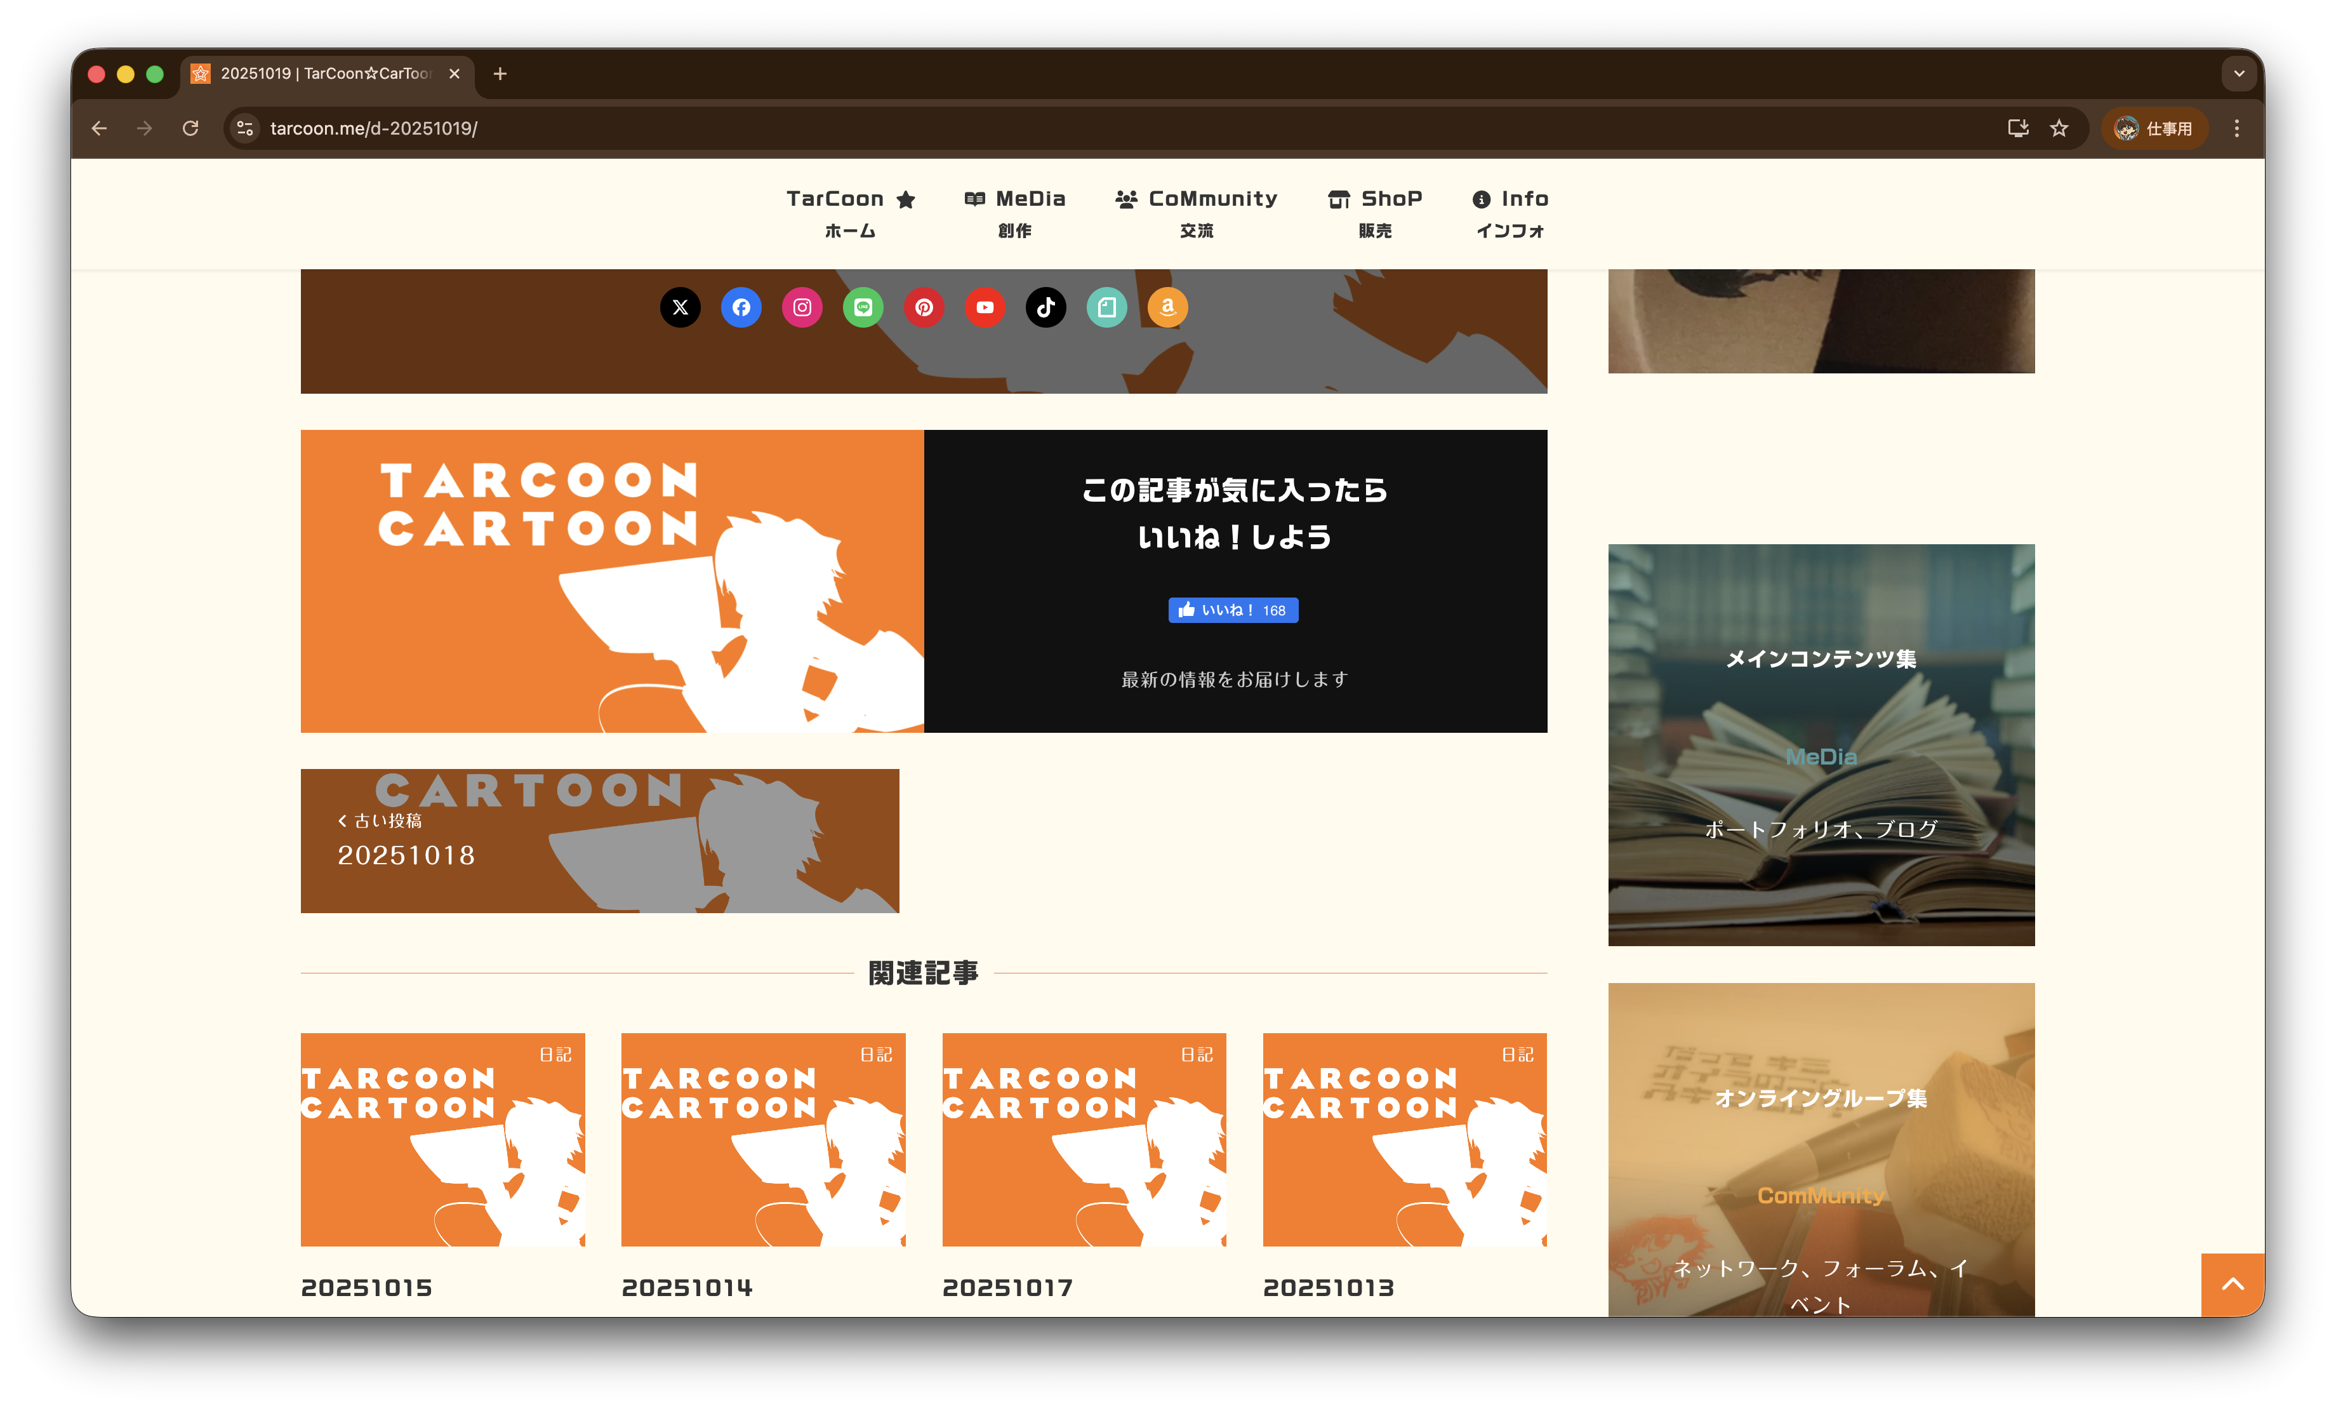Expand the Chrome tab search dropdown
The image size is (2336, 1411).
click(x=2238, y=73)
